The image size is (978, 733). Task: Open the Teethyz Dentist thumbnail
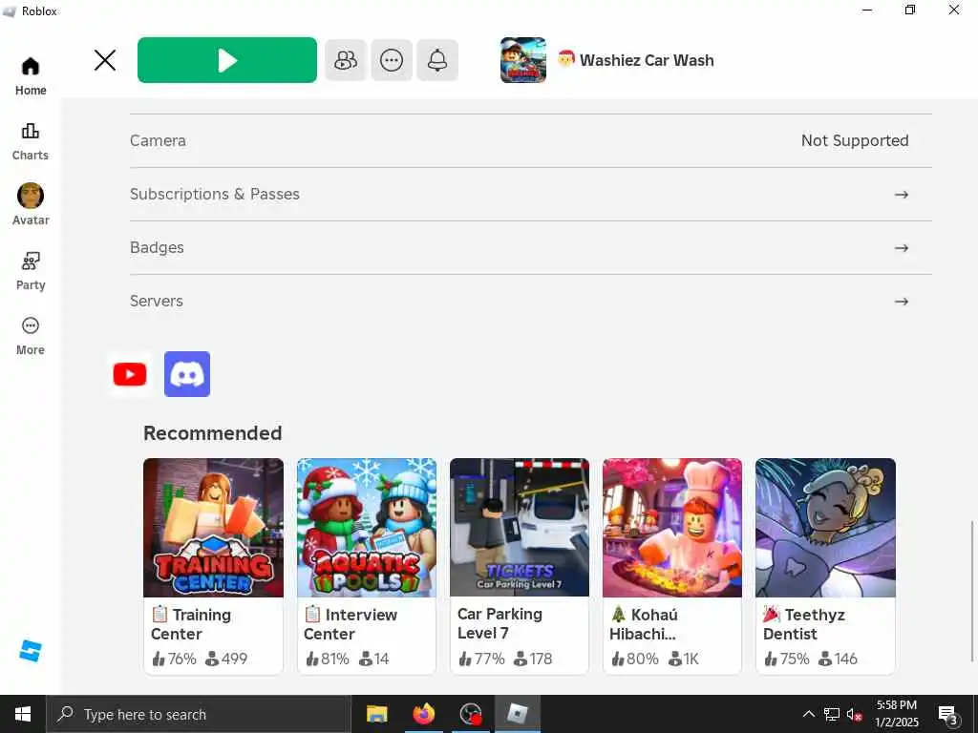coord(825,527)
